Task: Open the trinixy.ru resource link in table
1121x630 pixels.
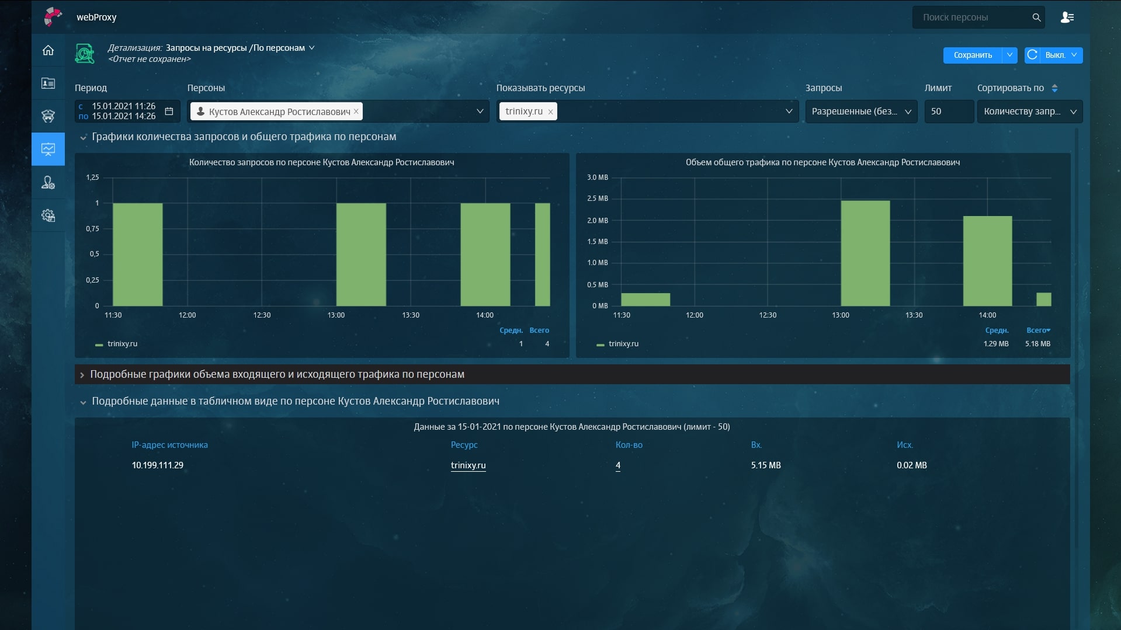Action: (x=468, y=465)
